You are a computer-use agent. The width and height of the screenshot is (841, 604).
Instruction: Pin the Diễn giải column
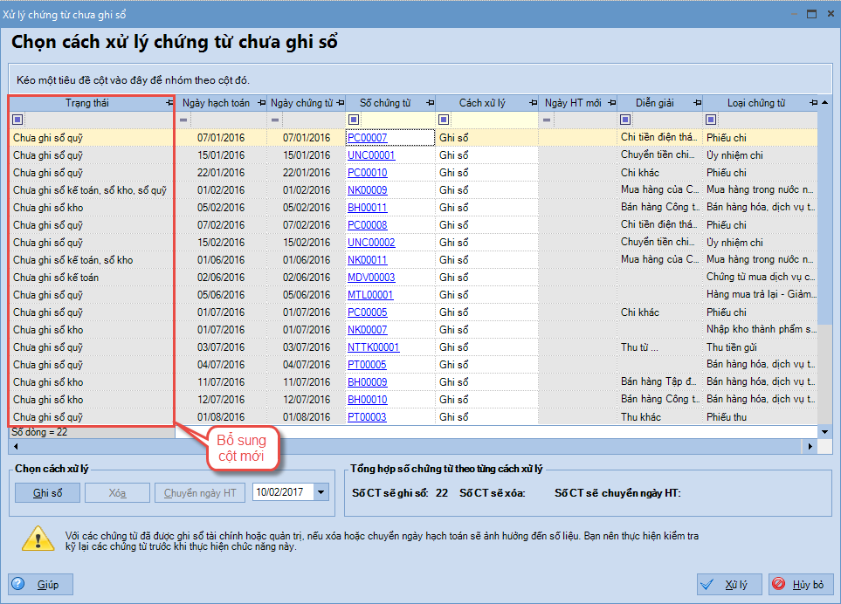point(697,103)
